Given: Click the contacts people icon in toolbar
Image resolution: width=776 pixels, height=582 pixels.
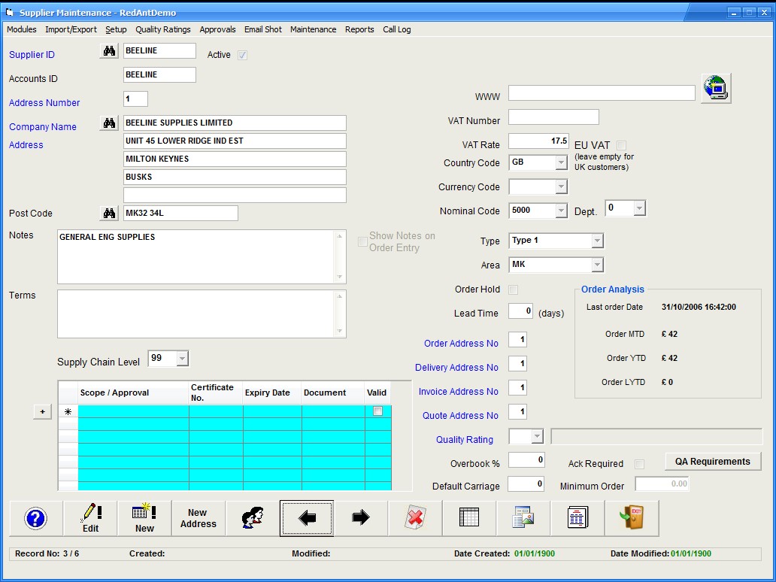Looking at the screenshot, I should pos(253,518).
